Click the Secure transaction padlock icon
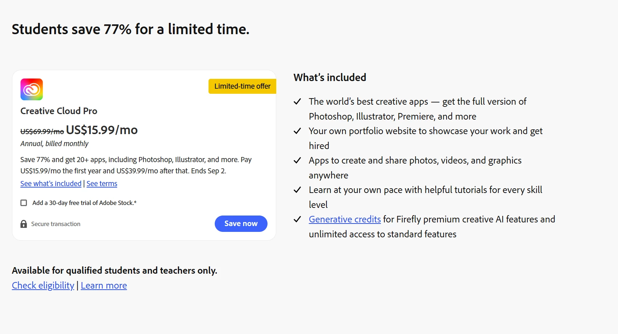The width and height of the screenshot is (618, 334). coord(24,224)
